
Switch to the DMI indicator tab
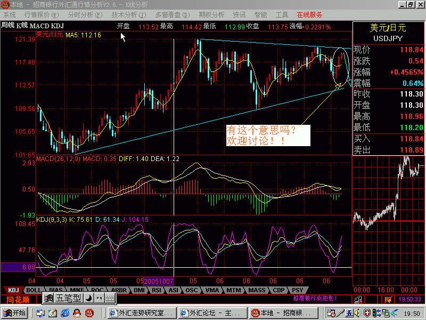pyautogui.click(x=139, y=290)
